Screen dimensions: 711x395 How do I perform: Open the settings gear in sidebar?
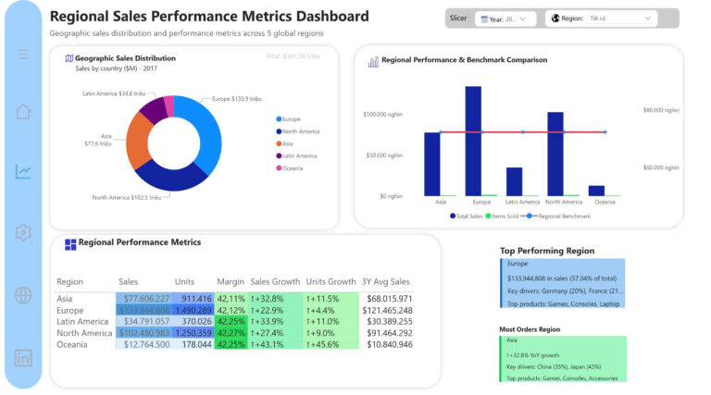tap(23, 232)
